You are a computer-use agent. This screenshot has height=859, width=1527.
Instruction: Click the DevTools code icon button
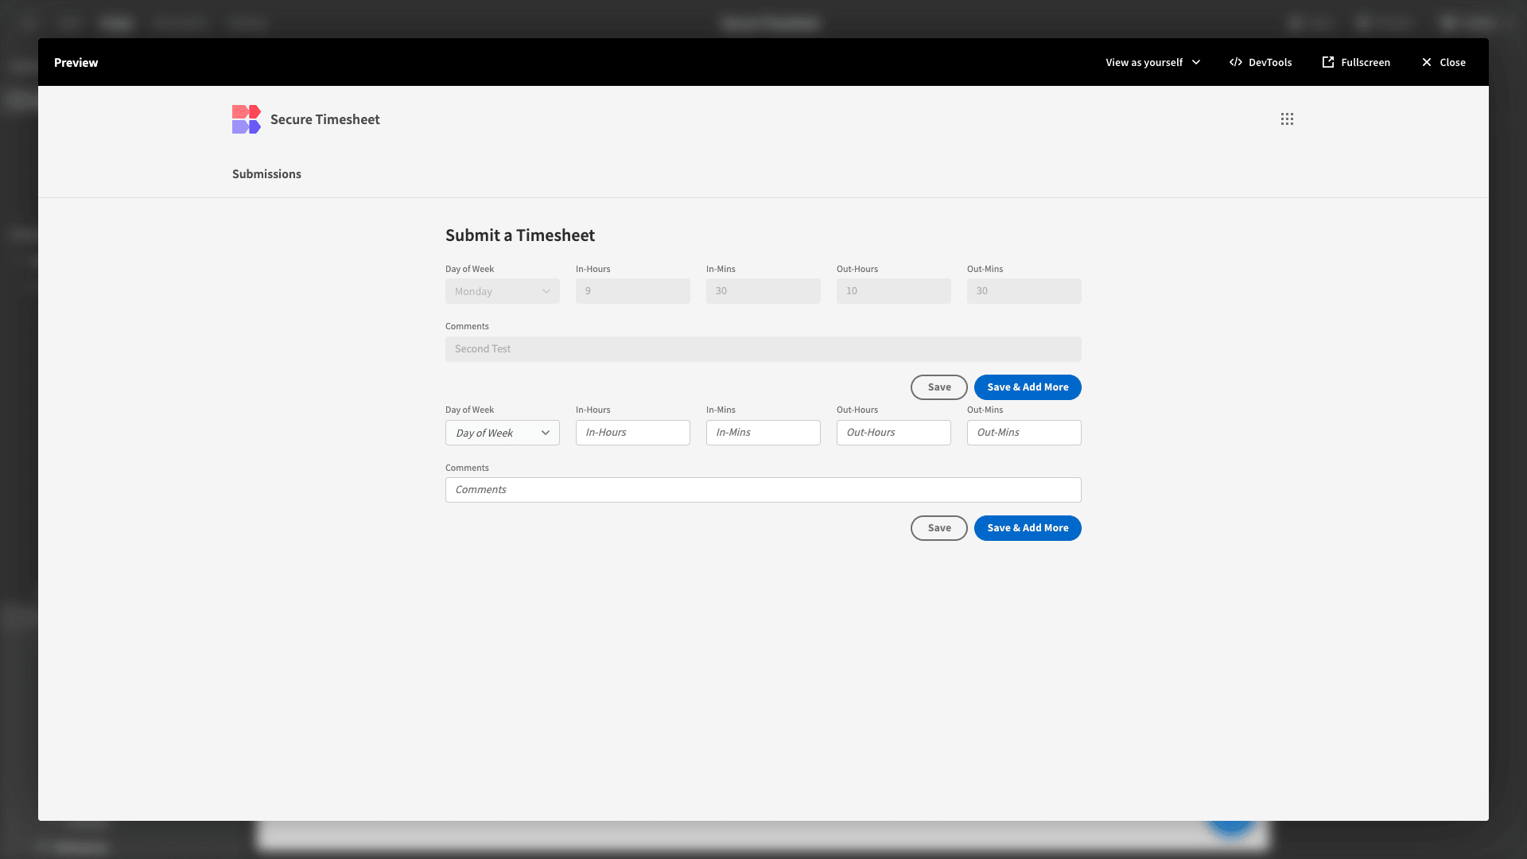click(x=1261, y=62)
